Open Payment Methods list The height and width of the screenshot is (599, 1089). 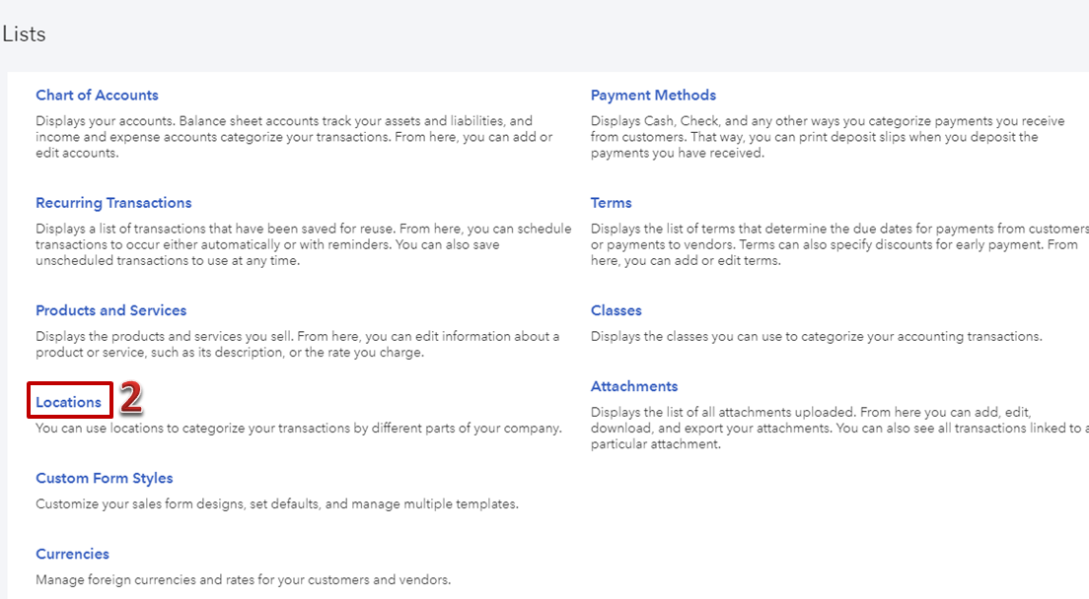653,95
